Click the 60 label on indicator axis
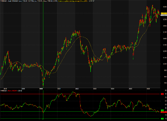 click(x=166, y=101)
